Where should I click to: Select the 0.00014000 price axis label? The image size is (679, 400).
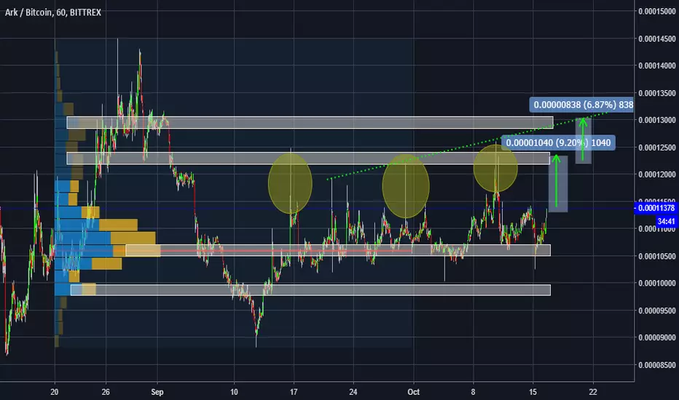pos(657,65)
